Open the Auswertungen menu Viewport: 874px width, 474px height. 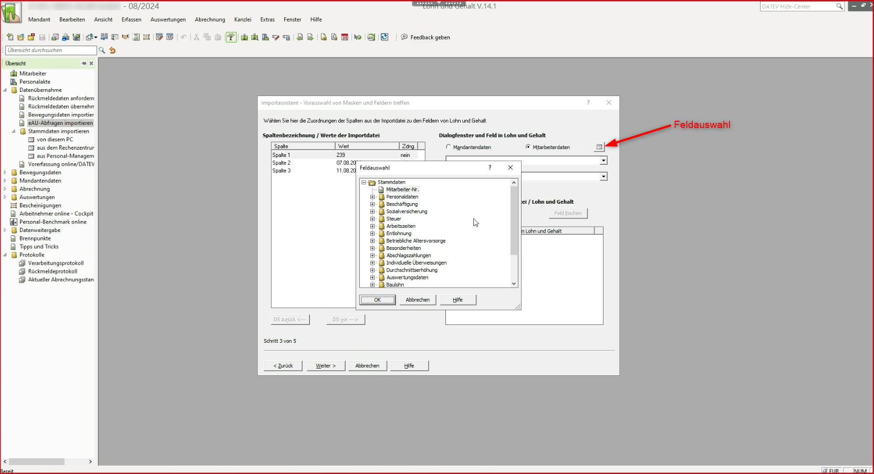[x=168, y=19]
